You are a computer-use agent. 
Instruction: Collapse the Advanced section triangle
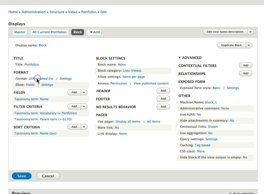pyautogui.click(x=180, y=58)
